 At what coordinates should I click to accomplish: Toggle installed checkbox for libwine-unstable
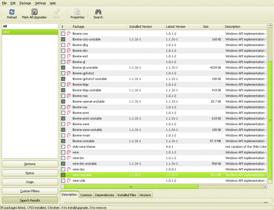click(x=63, y=141)
